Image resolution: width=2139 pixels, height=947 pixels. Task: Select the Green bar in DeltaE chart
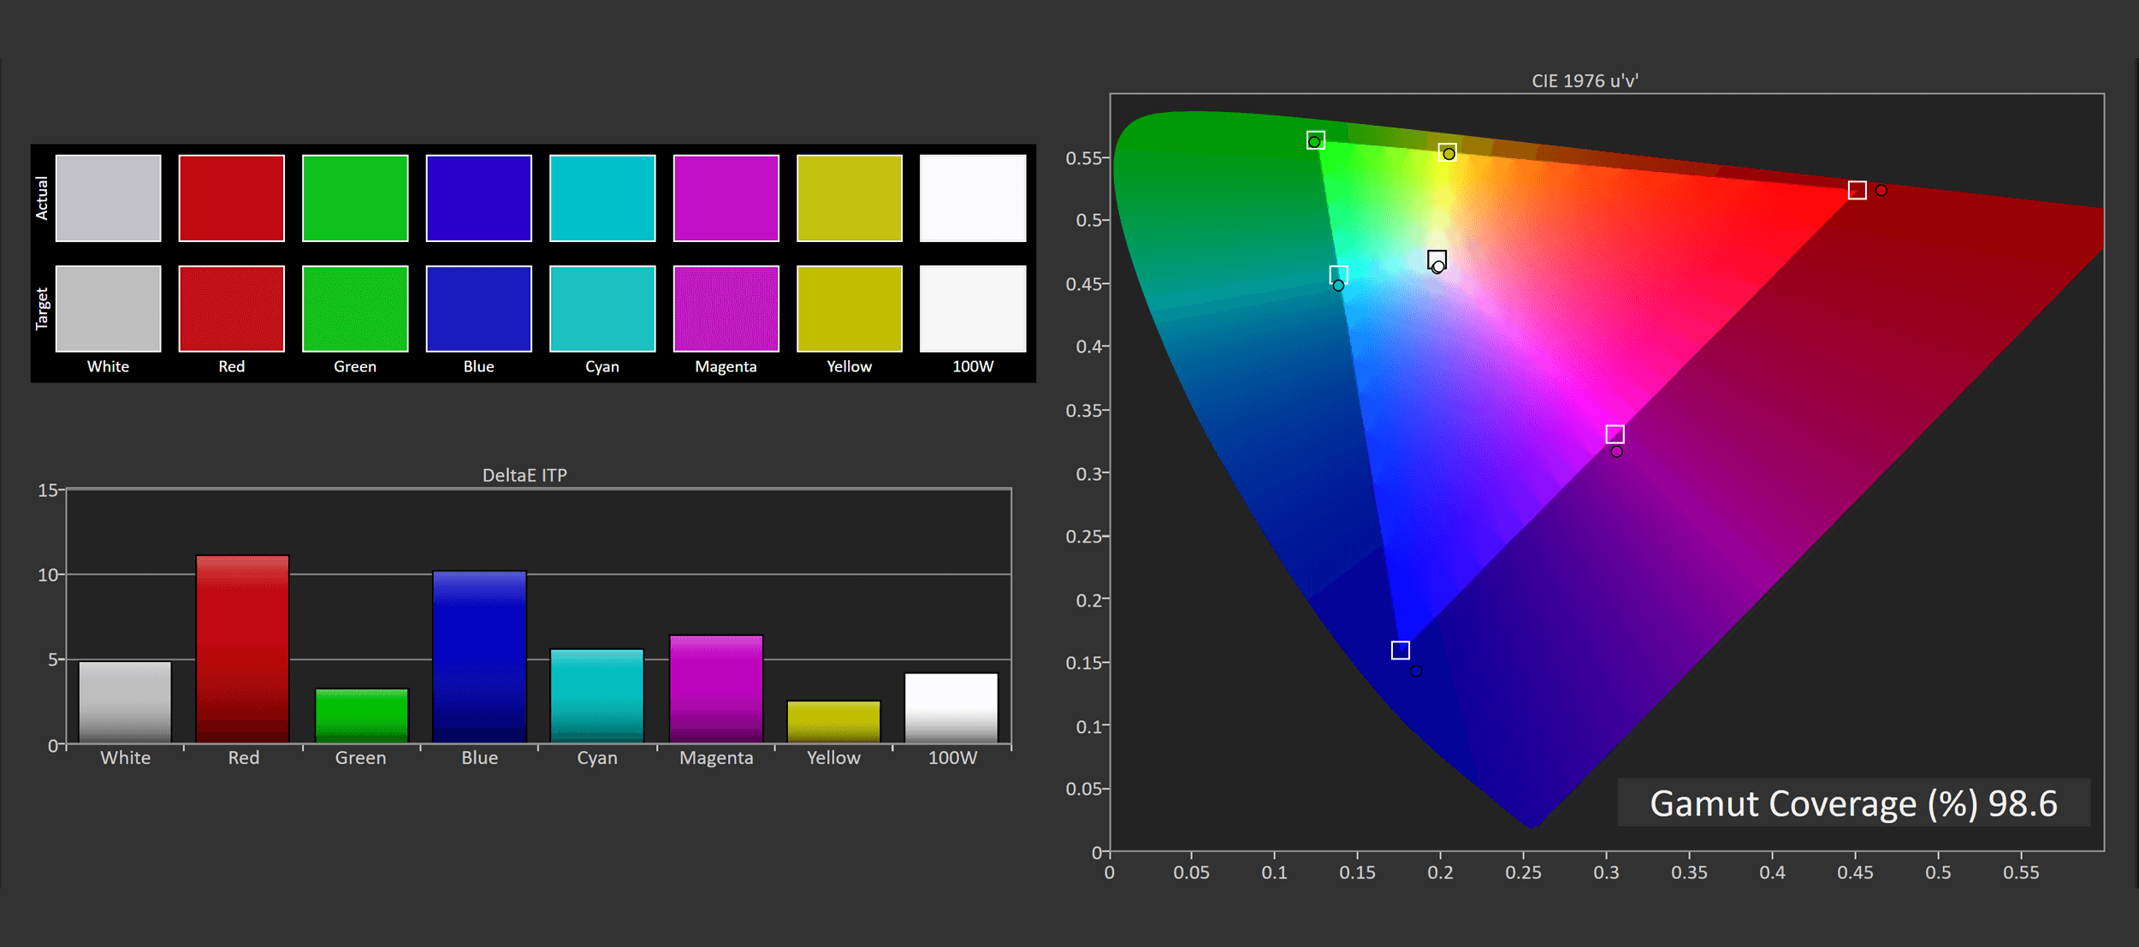[361, 715]
